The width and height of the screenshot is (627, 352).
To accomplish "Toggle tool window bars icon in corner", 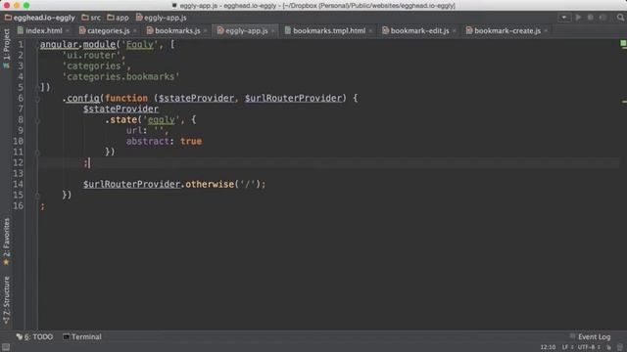I will click(6, 347).
